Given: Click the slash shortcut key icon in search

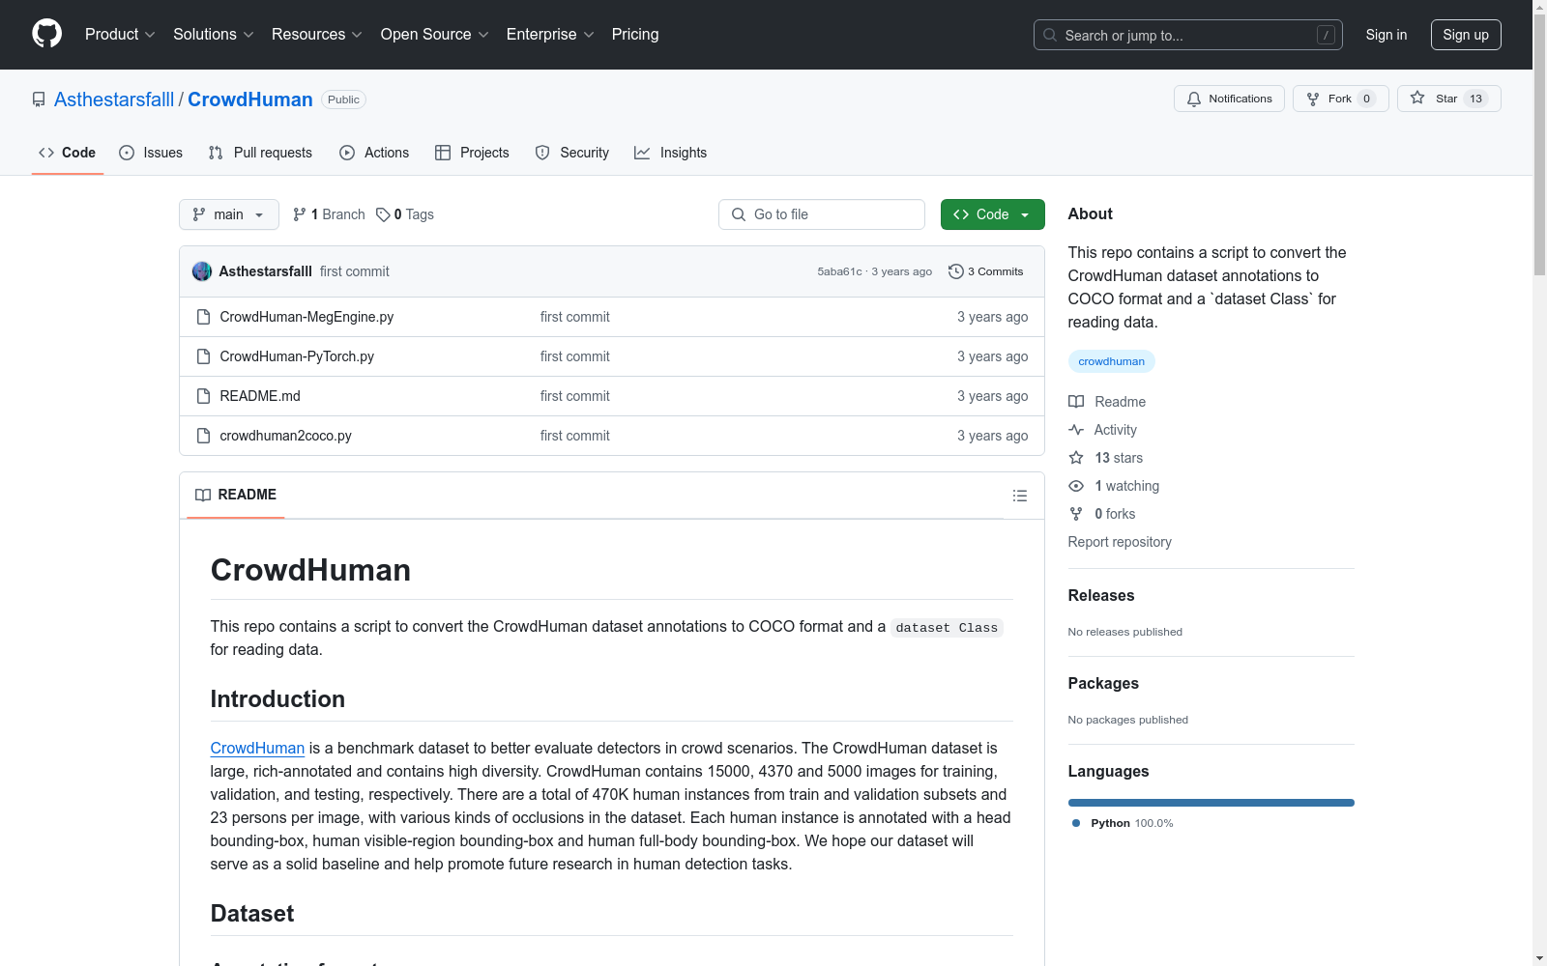Looking at the screenshot, I should 1326,35.
